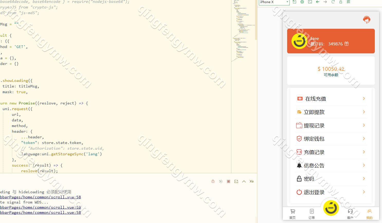Open the iPhone X device dropdown
The width and height of the screenshot is (382, 223).
pos(274,2)
